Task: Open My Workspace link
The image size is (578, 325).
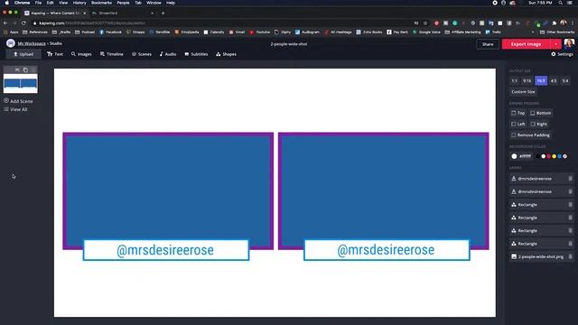Action: click(x=32, y=43)
